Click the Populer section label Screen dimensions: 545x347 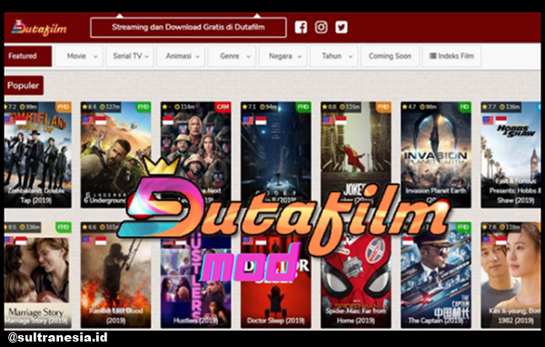coord(24,85)
